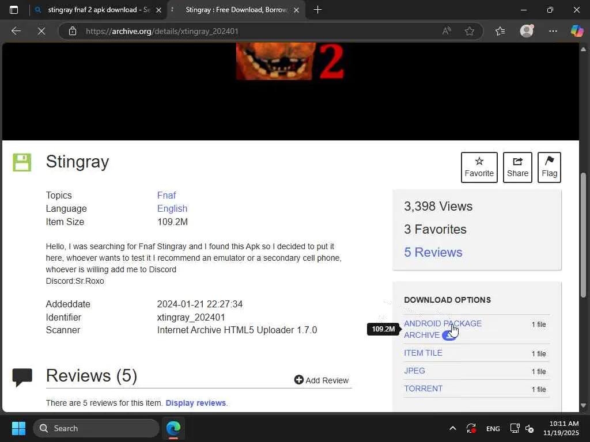
Task: Stop page loading with the X button
Action: 41,31
